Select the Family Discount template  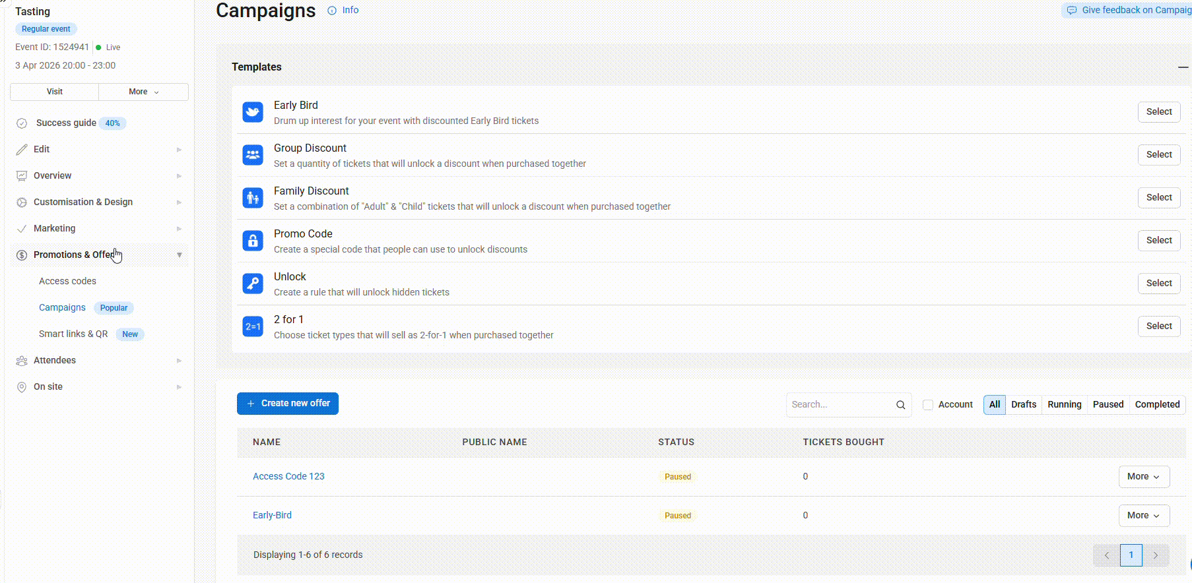[1159, 198]
